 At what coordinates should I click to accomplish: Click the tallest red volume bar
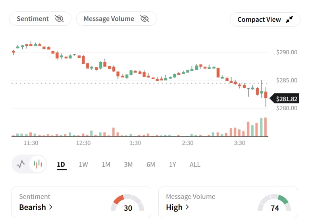[x=266, y=127]
